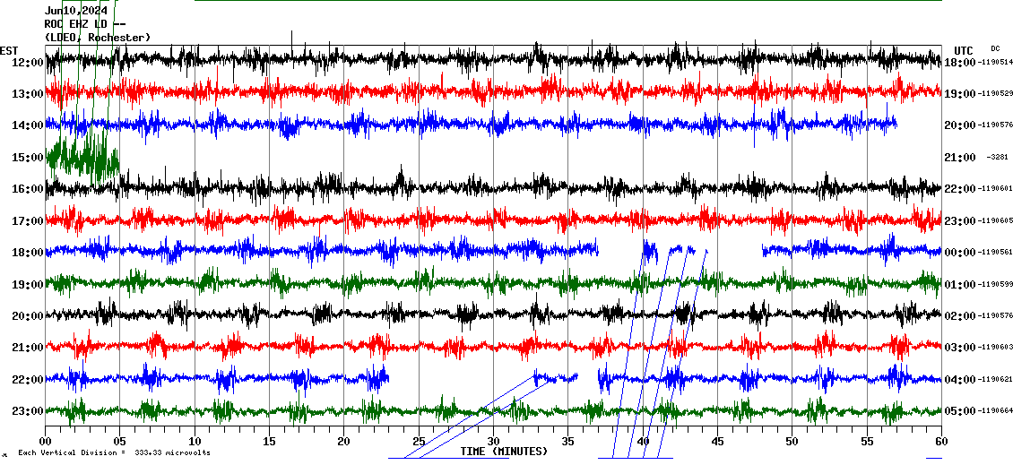
Task: Select the ROC EHZ LD station code
Action: (x=84, y=24)
